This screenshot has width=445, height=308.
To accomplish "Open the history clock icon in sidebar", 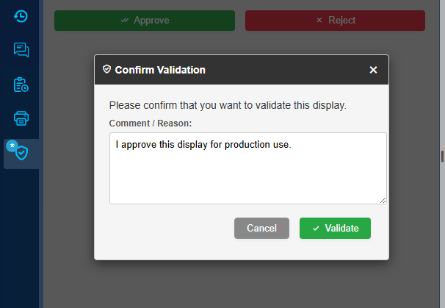I will (21, 16).
